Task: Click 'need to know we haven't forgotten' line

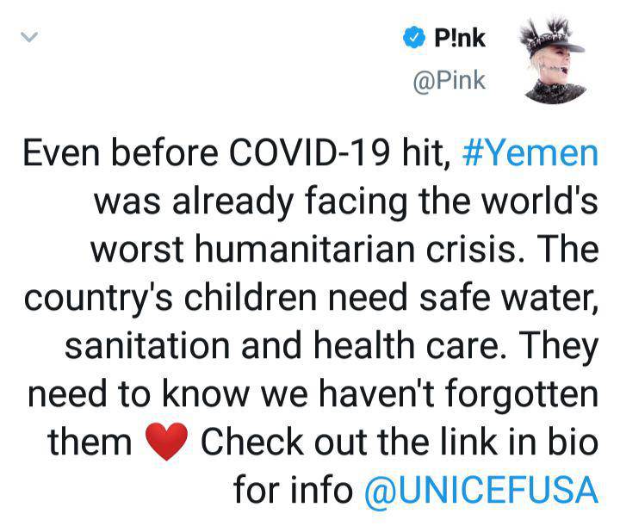Action: click(313, 394)
